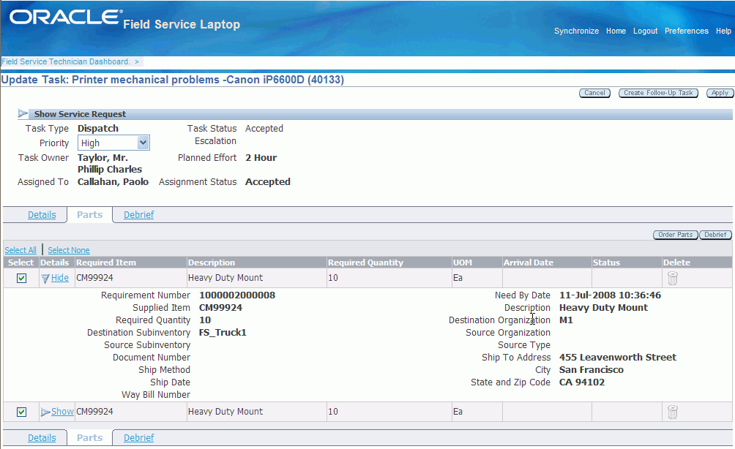Click destination organization value M1
Screen dimensions: 735x449
[566, 320]
